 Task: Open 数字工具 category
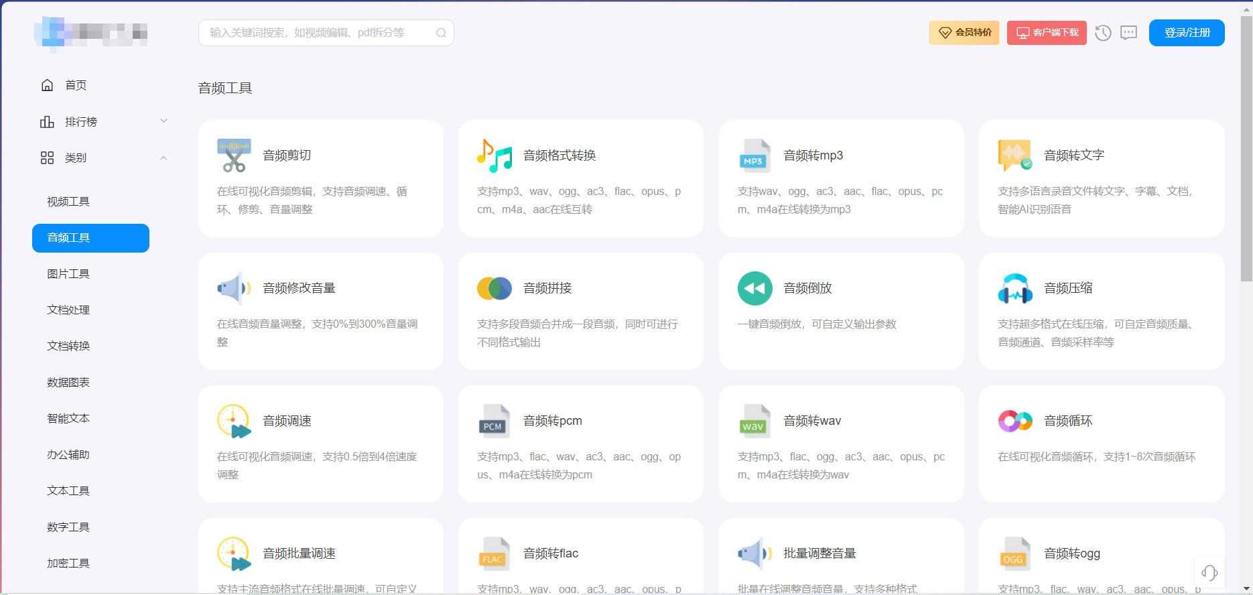(x=68, y=527)
